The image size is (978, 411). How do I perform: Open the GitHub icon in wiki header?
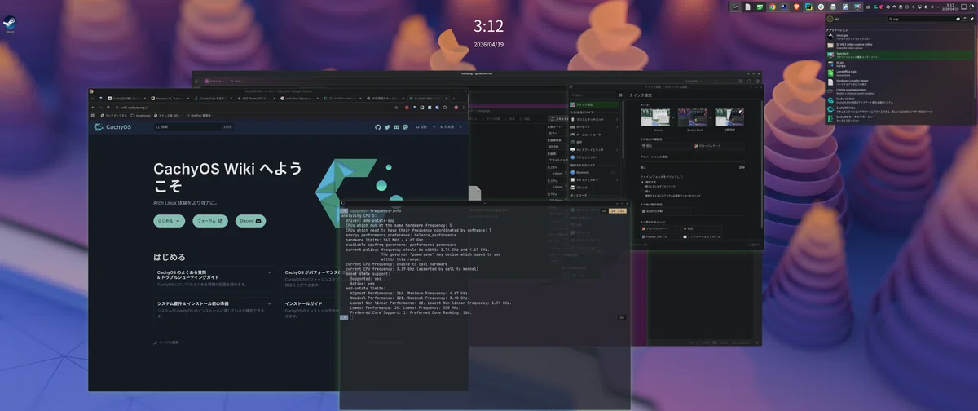coord(377,127)
